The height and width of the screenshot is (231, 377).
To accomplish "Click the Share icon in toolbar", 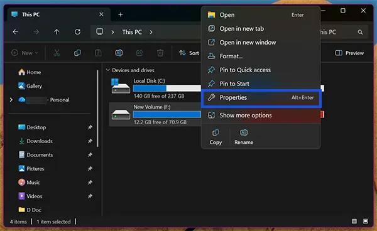I will [x=139, y=53].
